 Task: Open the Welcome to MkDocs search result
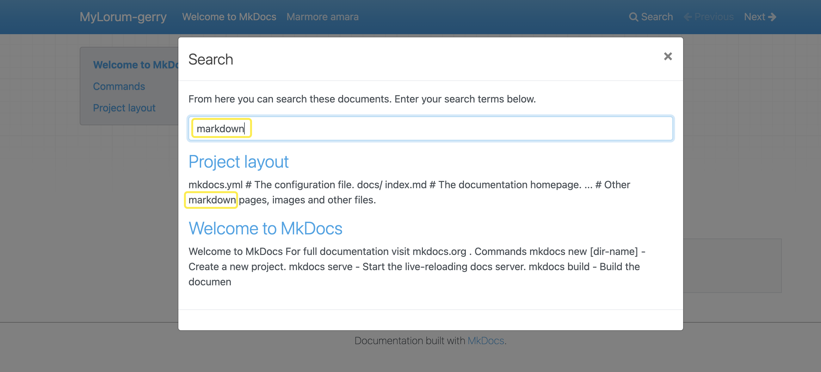pos(265,228)
